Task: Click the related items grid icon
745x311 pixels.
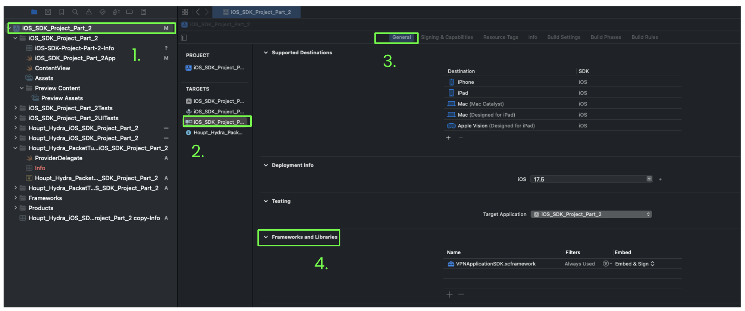Action: click(185, 12)
